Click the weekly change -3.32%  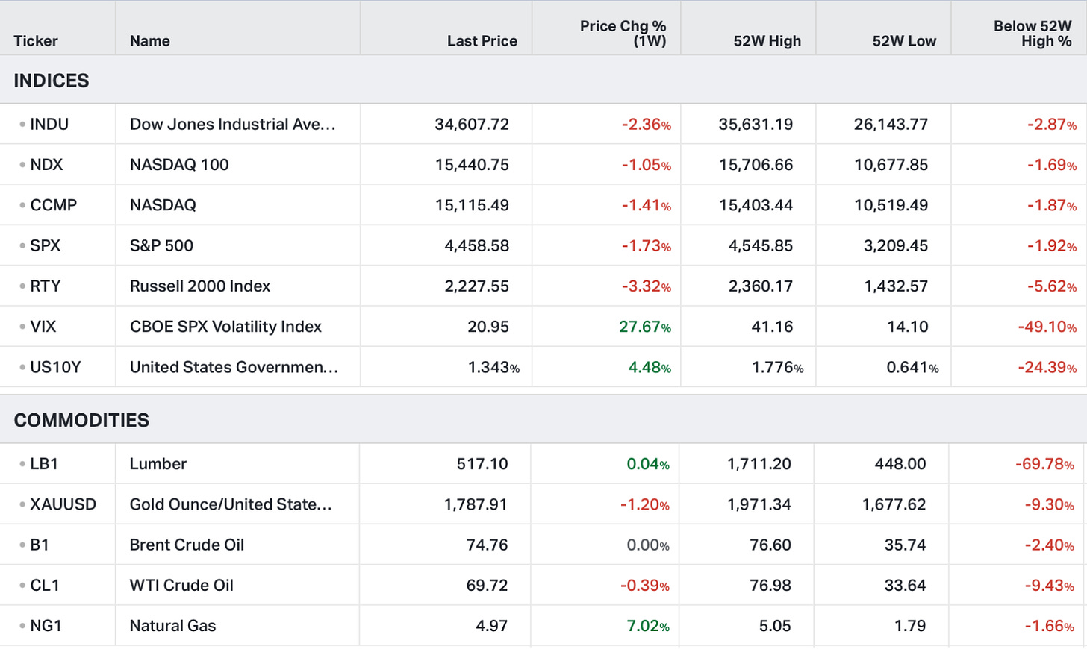click(647, 286)
